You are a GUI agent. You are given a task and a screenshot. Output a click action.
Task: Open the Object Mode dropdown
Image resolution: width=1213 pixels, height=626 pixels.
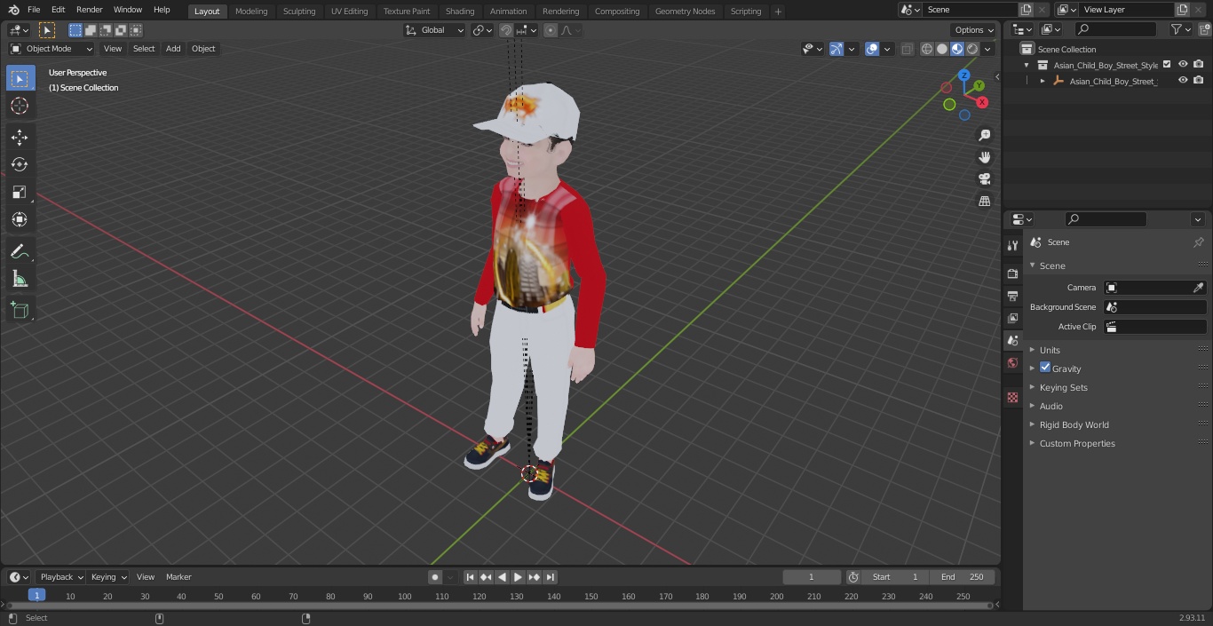tap(52, 49)
